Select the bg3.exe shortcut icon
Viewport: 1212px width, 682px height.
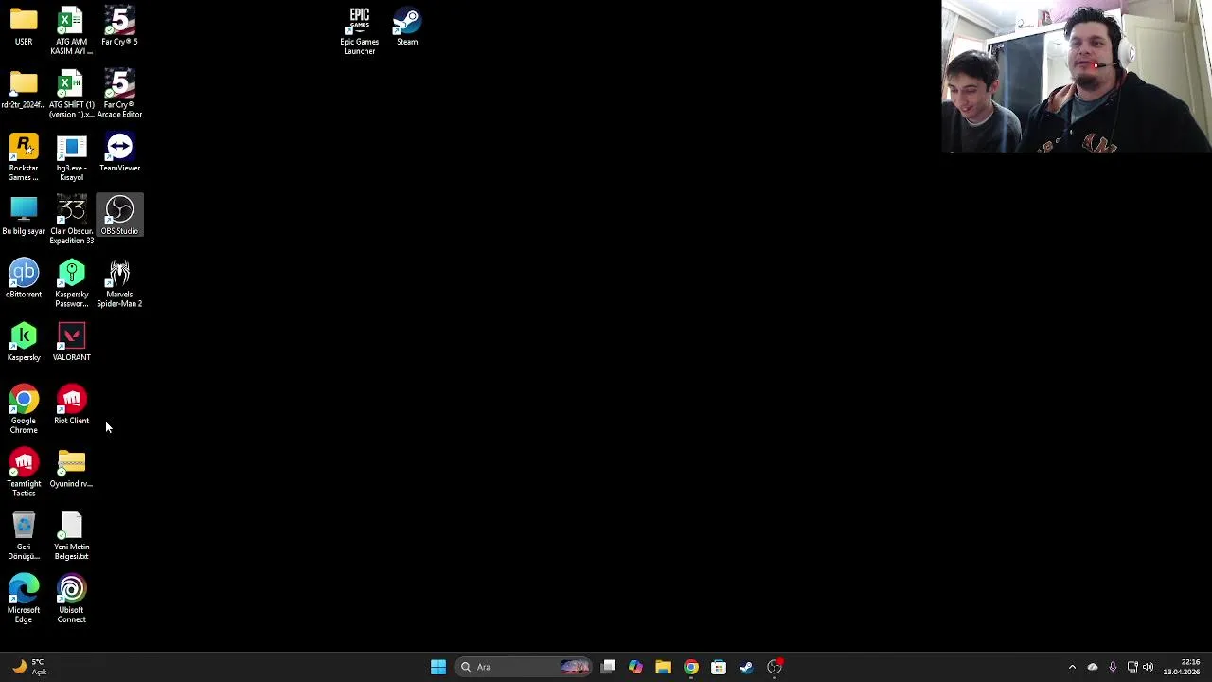(71, 157)
